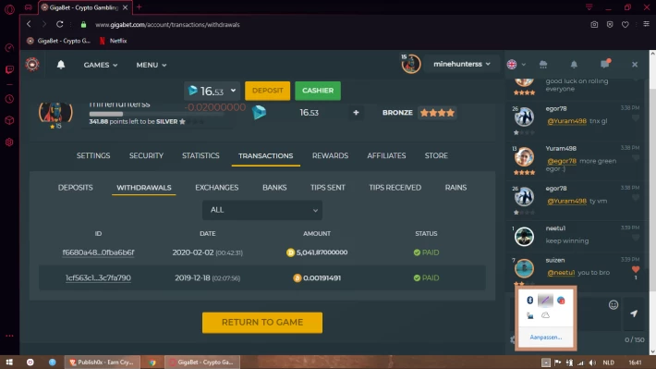Click the 0.00191491 amount cell
This screenshot has width=656, height=369.
pyautogui.click(x=317, y=278)
